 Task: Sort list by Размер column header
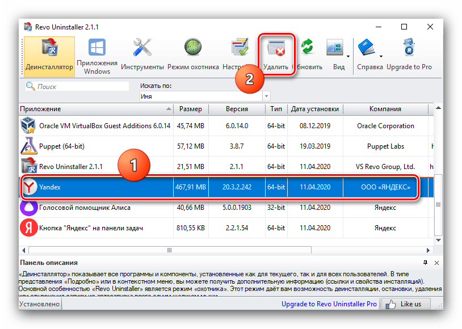191,109
